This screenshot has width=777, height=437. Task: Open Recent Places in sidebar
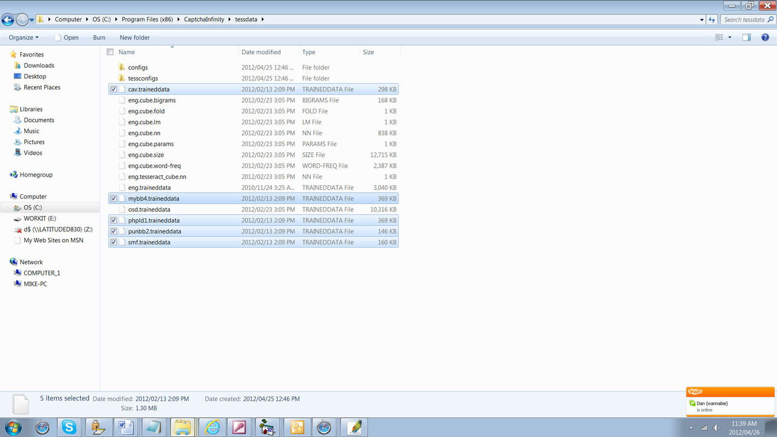(42, 87)
